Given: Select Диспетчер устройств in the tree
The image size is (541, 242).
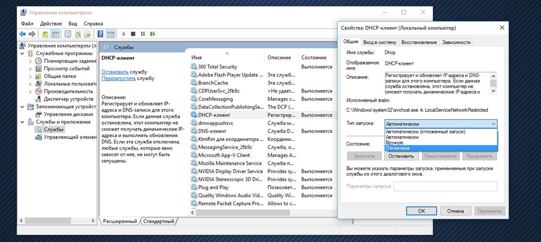Looking at the screenshot, I should (69, 99).
